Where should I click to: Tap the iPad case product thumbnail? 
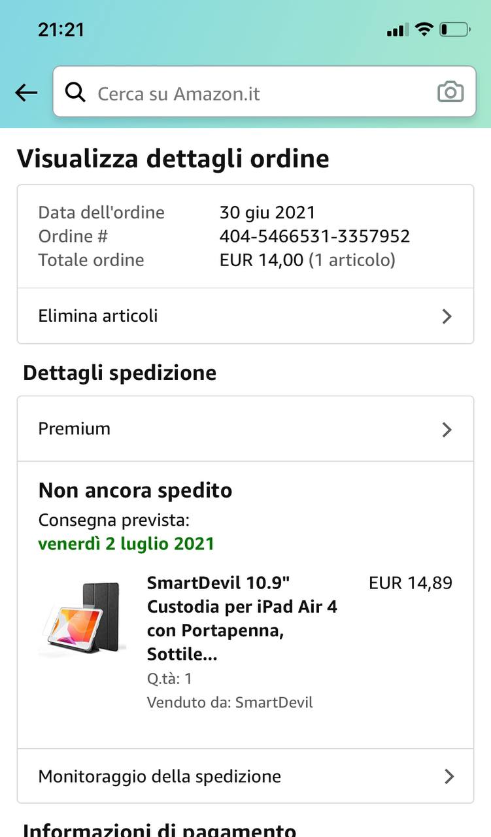point(81,619)
